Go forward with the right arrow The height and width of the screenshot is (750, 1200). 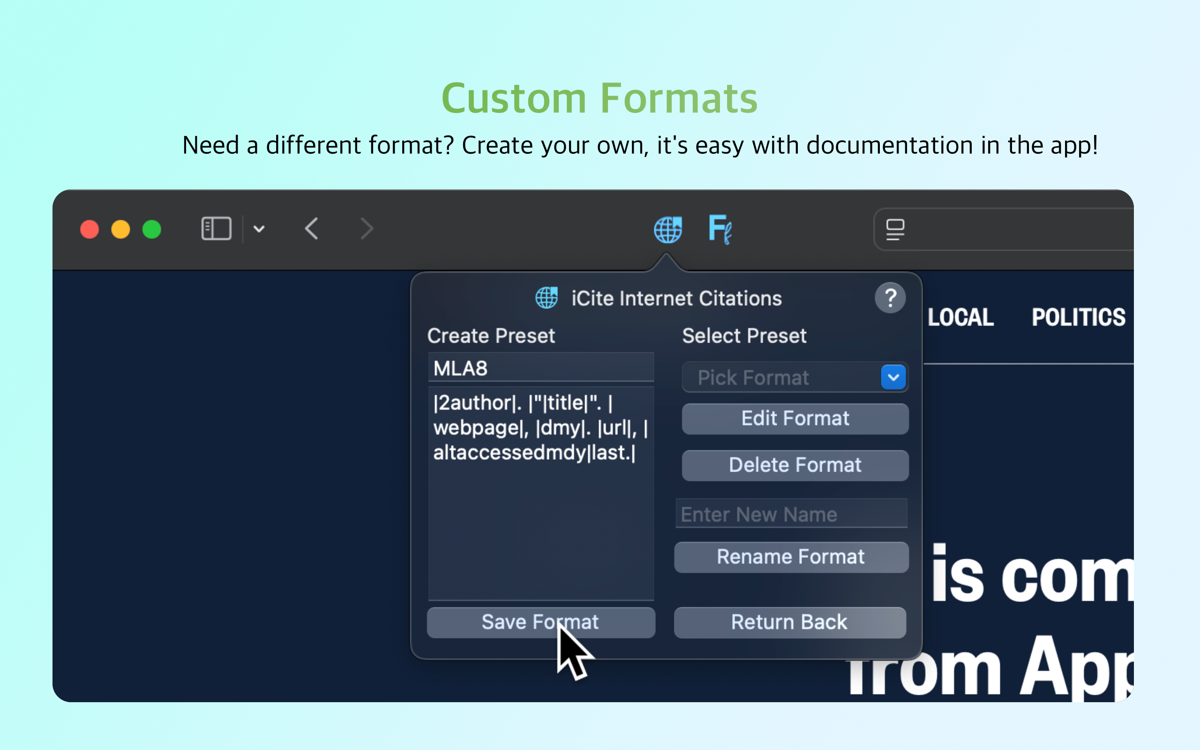pyautogui.click(x=367, y=229)
